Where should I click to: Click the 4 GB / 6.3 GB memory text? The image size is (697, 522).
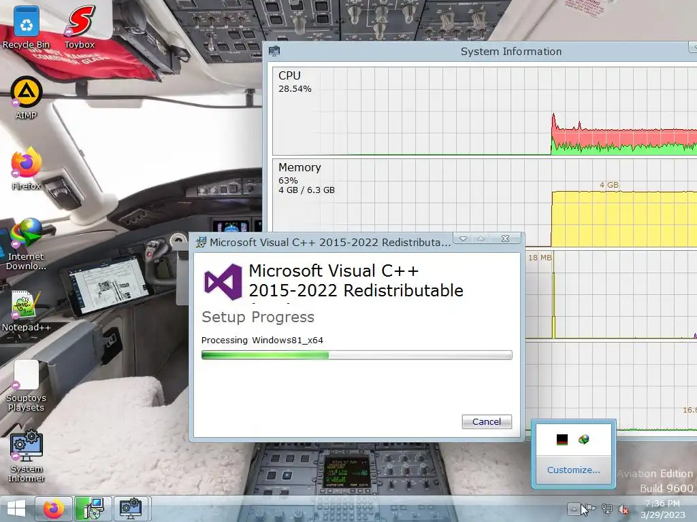[307, 190]
